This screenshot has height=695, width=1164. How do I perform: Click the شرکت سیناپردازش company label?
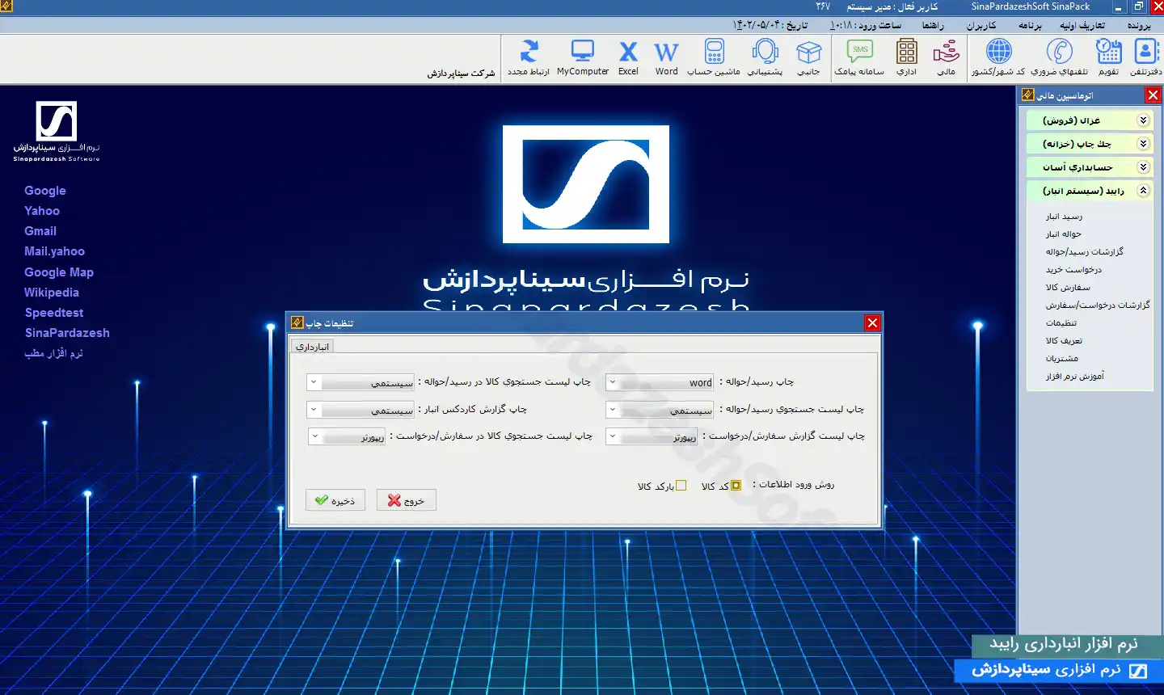(461, 73)
